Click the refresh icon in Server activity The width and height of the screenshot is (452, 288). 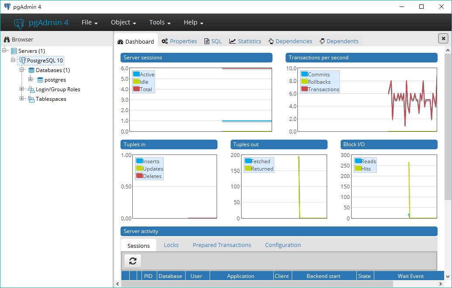coord(133,261)
